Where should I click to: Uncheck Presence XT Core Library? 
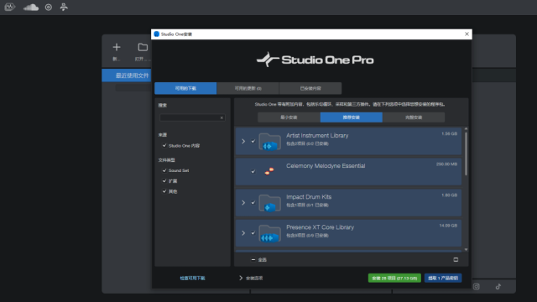point(253,233)
